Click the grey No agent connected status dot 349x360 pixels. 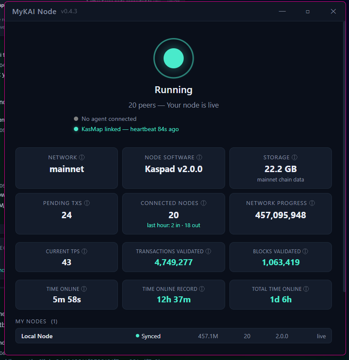(x=76, y=119)
